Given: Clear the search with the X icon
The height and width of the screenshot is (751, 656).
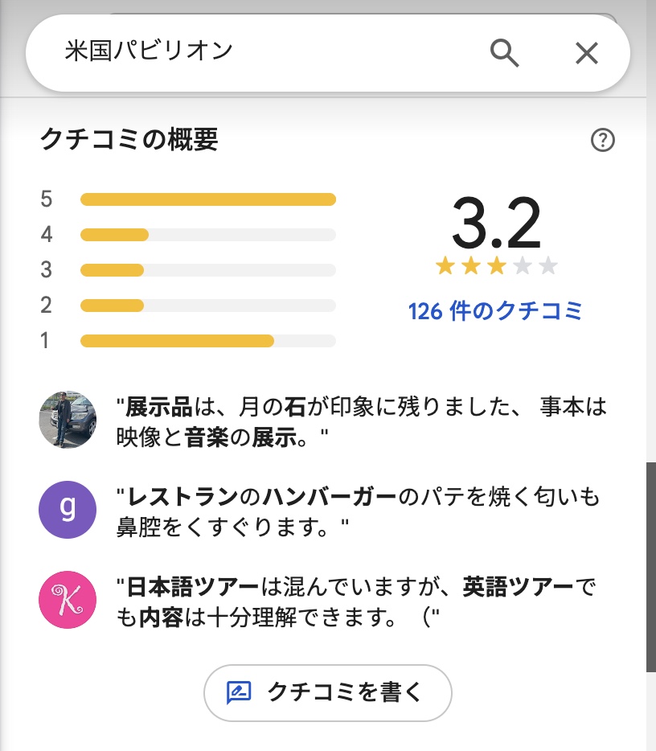Looking at the screenshot, I should 587,53.
